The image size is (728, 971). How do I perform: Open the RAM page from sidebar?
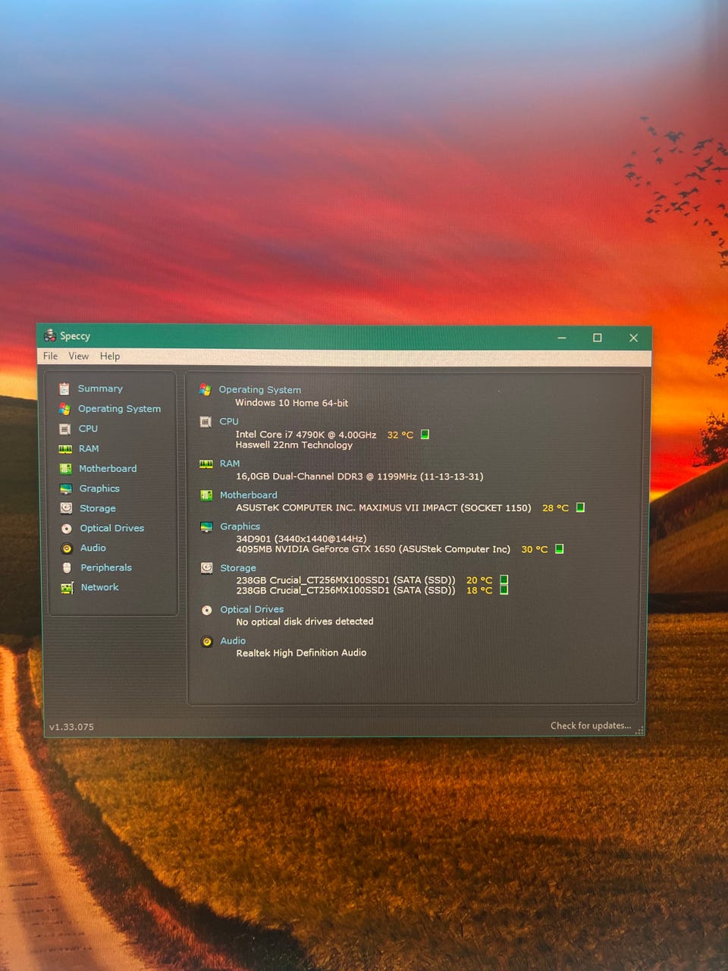[89, 449]
